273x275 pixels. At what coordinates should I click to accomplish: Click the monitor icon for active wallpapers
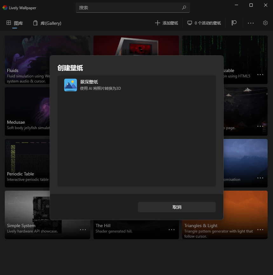point(190,23)
